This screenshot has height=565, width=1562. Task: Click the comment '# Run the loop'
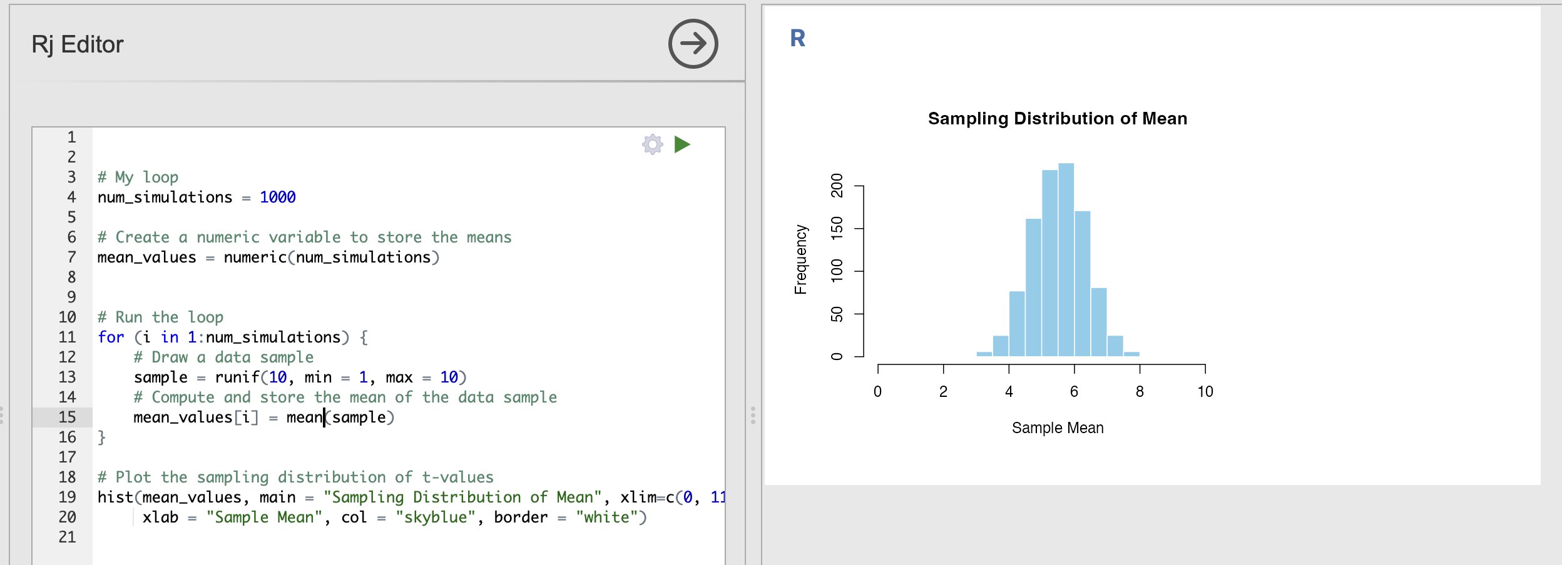[x=160, y=317]
